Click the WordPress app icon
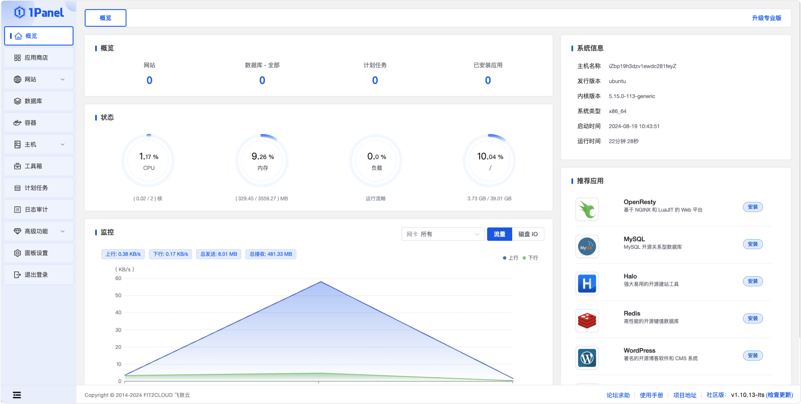This screenshot has width=801, height=404. point(587,358)
